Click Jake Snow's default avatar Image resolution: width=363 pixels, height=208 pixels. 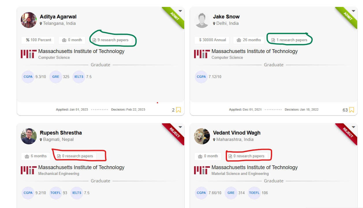click(x=202, y=20)
